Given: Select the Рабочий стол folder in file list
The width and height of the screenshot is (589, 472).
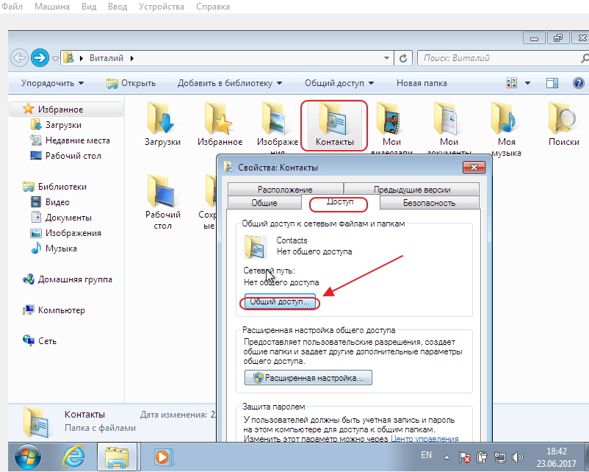Looking at the screenshot, I should click(162, 202).
